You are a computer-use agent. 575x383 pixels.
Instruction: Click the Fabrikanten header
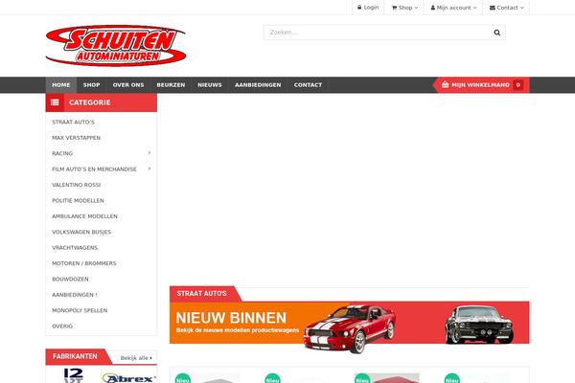click(75, 356)
